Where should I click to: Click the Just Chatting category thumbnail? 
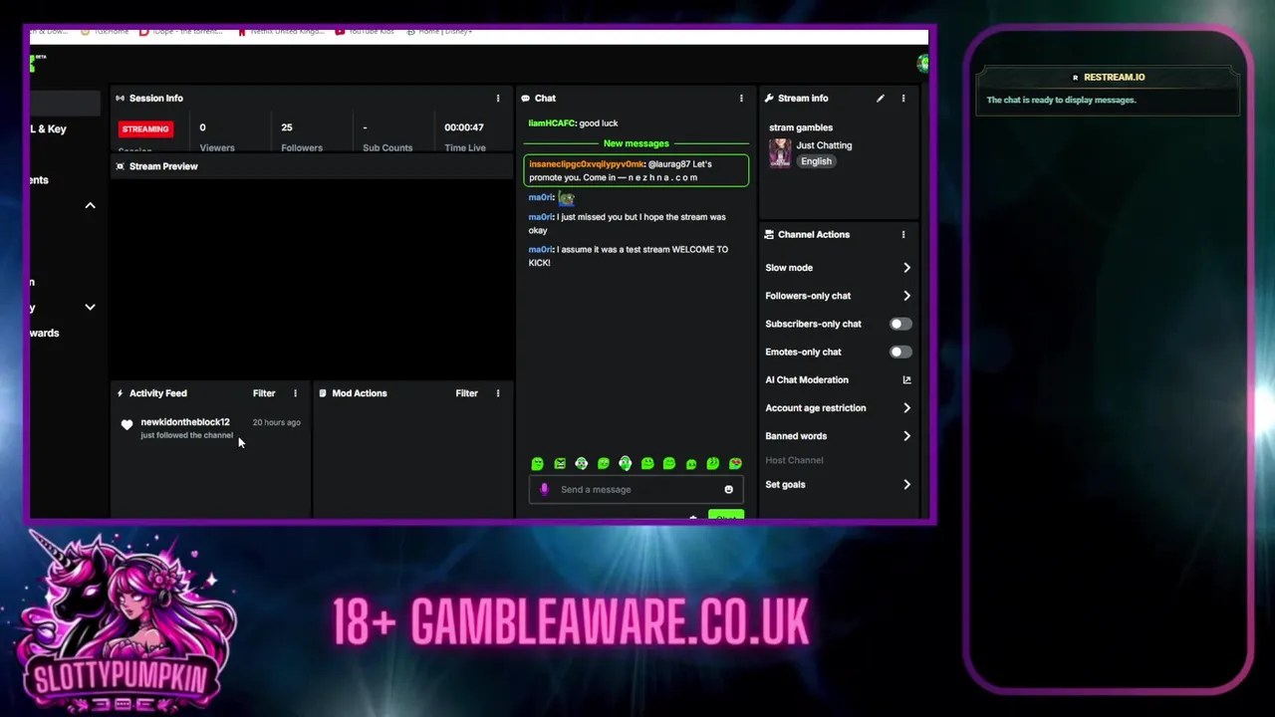[x=780, y=153]
